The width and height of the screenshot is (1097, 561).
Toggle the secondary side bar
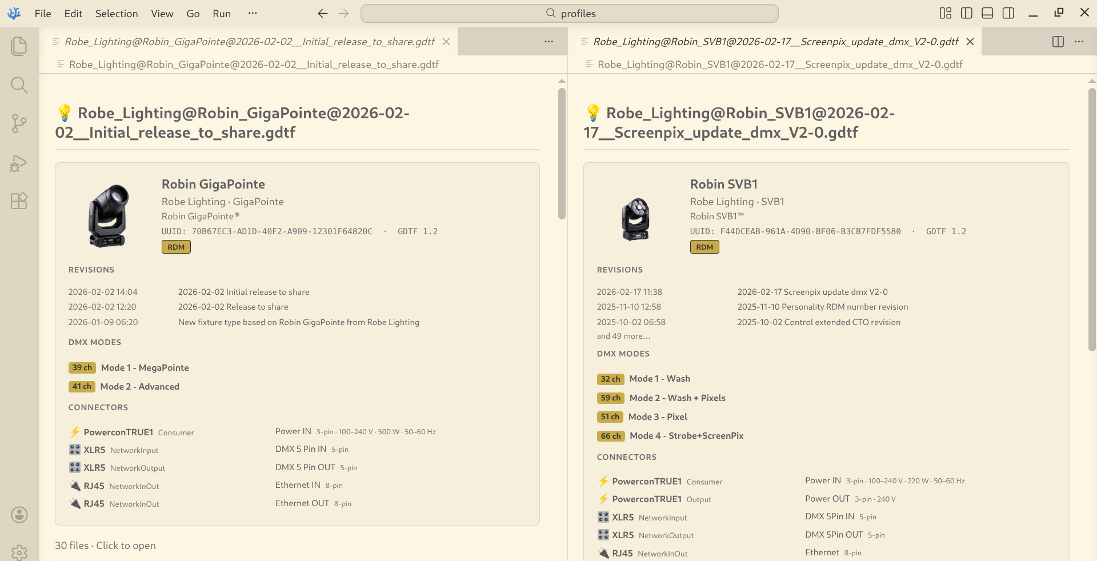1008,13
